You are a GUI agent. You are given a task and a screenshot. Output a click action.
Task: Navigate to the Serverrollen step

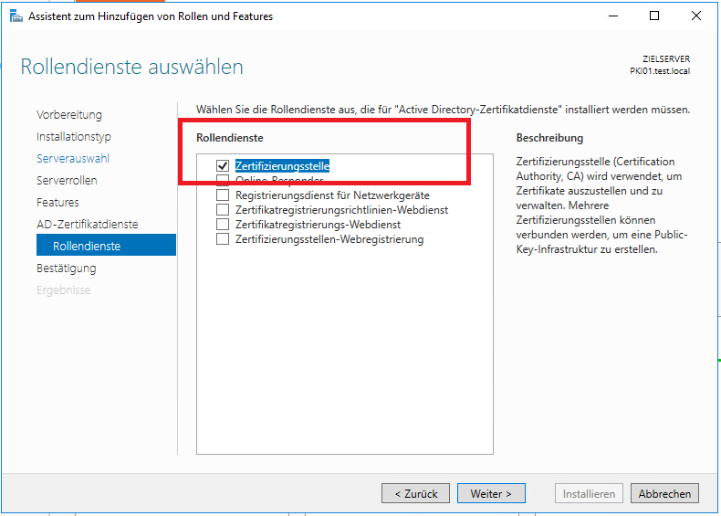coord(67,181)
